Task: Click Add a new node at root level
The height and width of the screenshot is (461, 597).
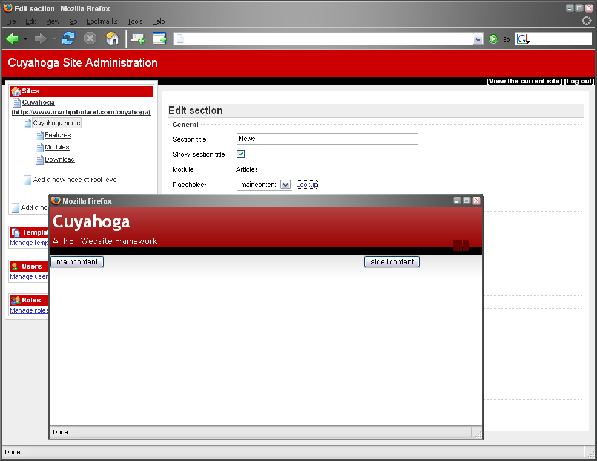Action: pyautogui.click(x=76, y=180)
